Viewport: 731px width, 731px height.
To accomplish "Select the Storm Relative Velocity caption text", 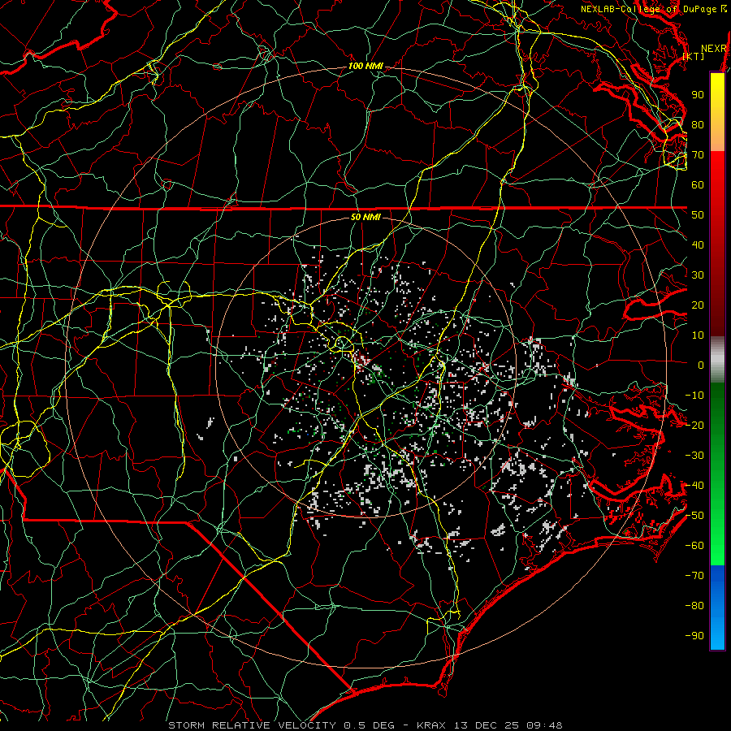I will (365, 725).
